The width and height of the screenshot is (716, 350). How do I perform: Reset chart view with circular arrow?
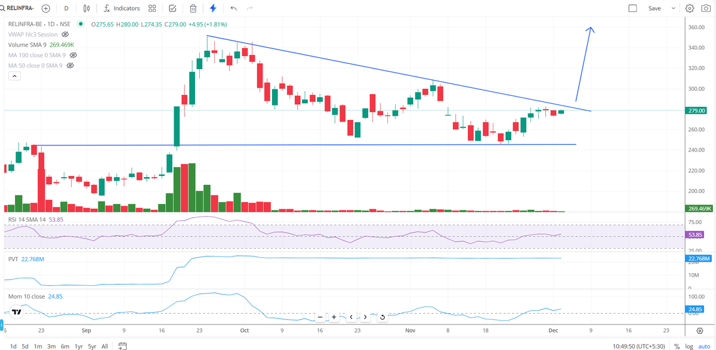pos(382,317)
